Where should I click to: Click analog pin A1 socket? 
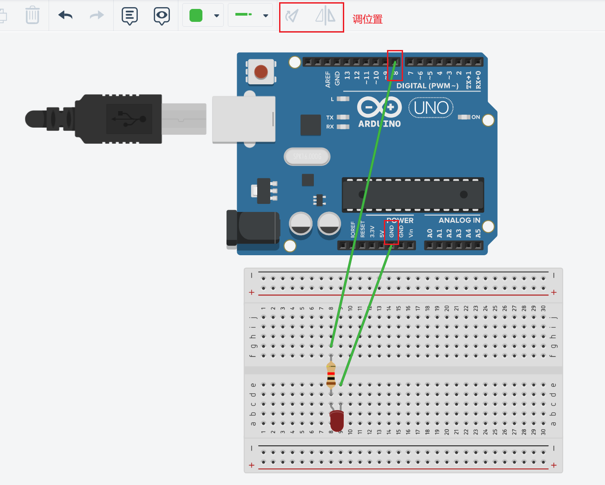440,245
